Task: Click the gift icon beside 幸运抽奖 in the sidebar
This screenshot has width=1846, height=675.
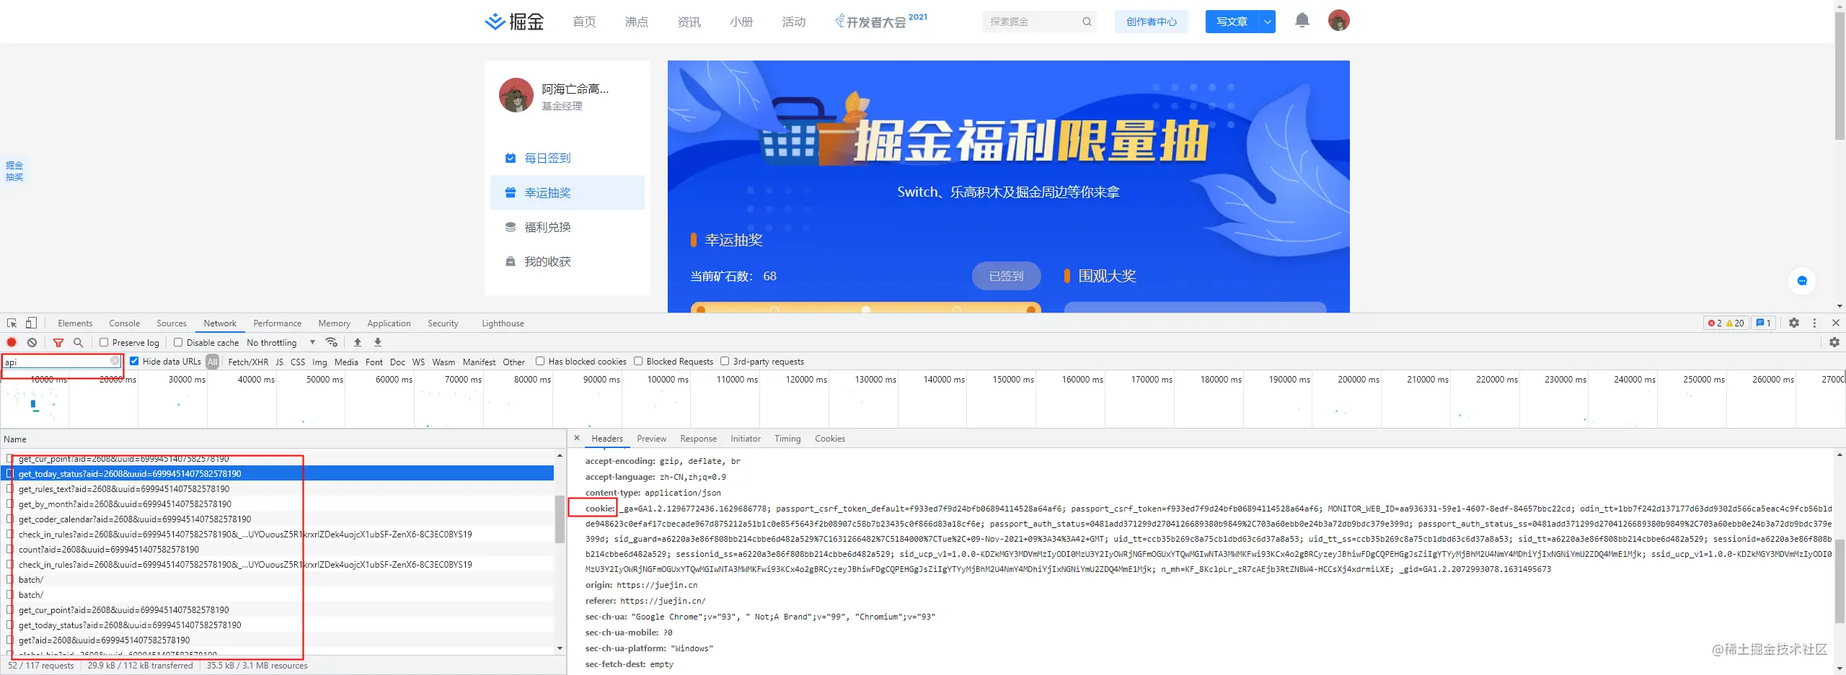Action: [x=511, y=192]
